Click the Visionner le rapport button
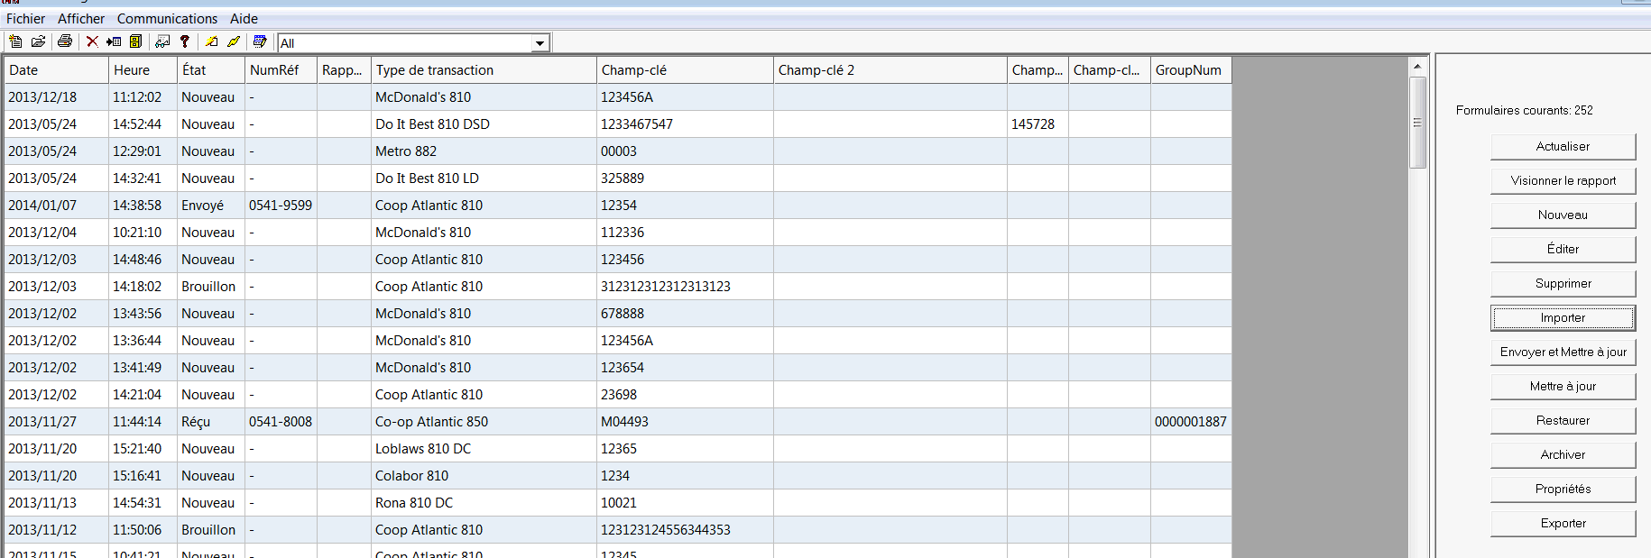Screen dimensions: 1651x558 click(x=1563, y=181)
